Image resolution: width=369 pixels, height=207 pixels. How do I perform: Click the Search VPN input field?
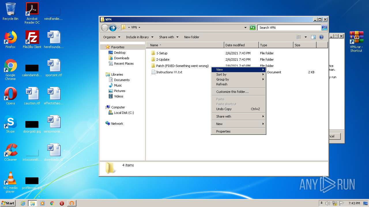289,28
